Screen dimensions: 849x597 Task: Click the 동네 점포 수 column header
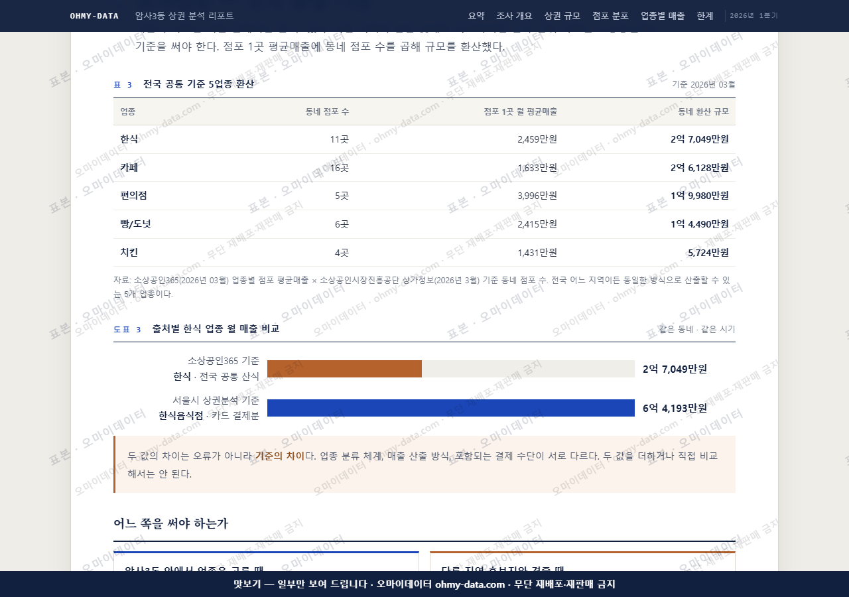pos(327,111)
